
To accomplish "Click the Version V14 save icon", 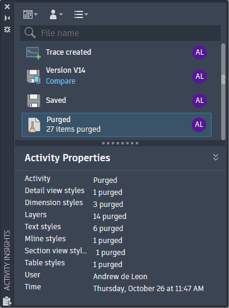I will pyautogui.click(x=34, y=76).
